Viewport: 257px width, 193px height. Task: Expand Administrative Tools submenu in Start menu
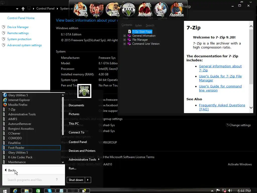(84, 159)
